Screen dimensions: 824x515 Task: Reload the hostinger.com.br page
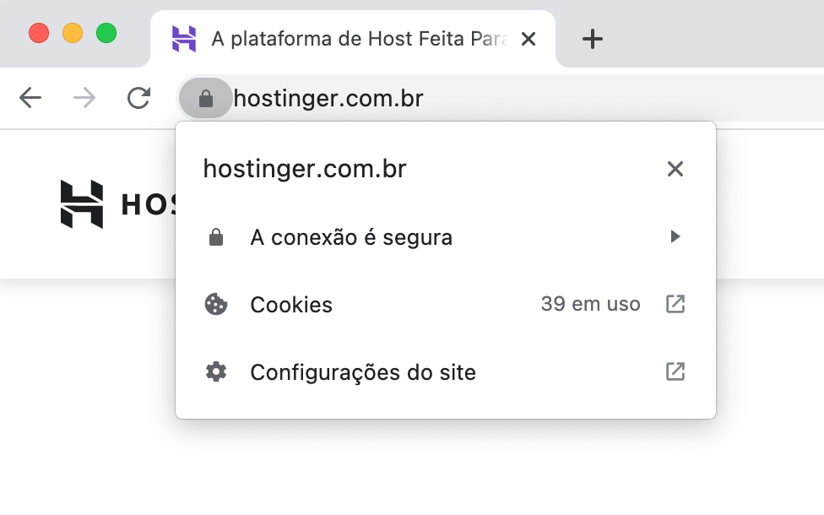[138, 98]
